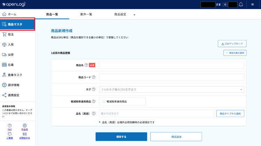Click the 1点目の商品登録 label
261x146 pixels.
[x=61, y=53]
